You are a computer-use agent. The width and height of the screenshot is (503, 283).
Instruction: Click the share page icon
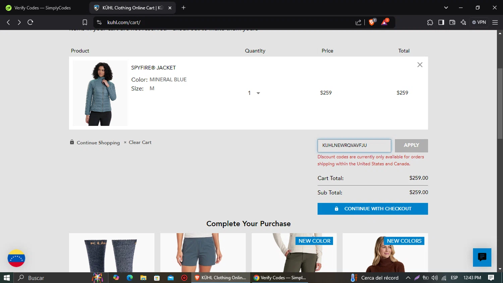(358, 22)
